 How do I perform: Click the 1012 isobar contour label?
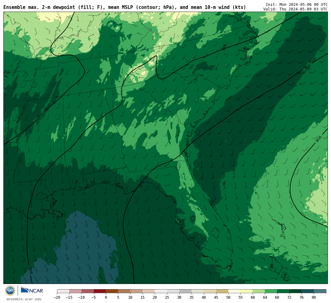click(307, 66)
